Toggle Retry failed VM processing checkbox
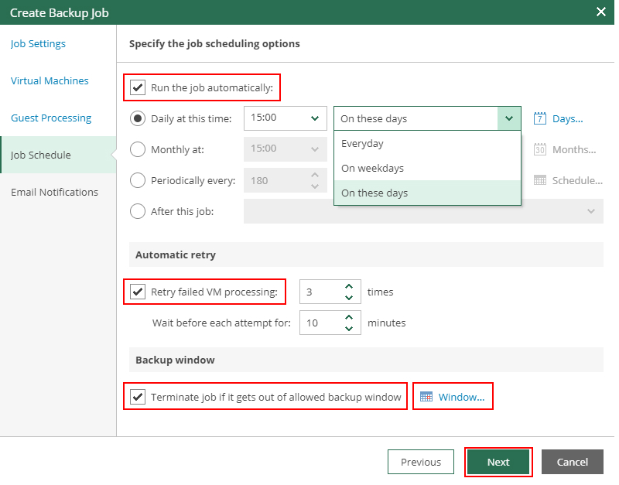The width and height of the screenshot is (619, 485). [138, 292]
